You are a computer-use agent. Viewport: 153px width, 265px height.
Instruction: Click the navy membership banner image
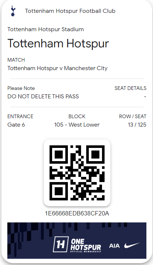pyautogui.click(x=77, y=240)
